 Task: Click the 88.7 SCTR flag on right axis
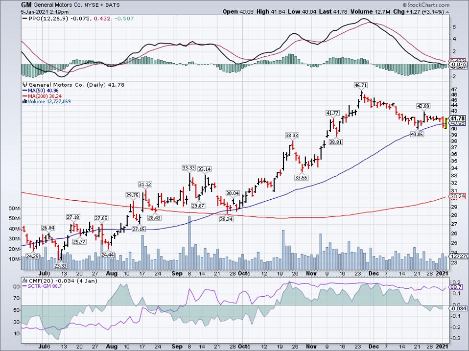click(x=457, y=287)
